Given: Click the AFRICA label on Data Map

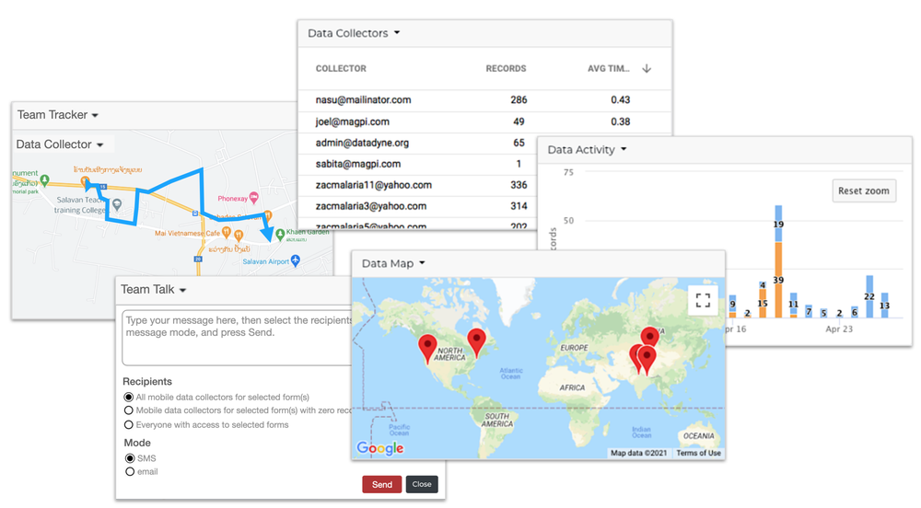Looking at the screenshot, I should (572, 387).
